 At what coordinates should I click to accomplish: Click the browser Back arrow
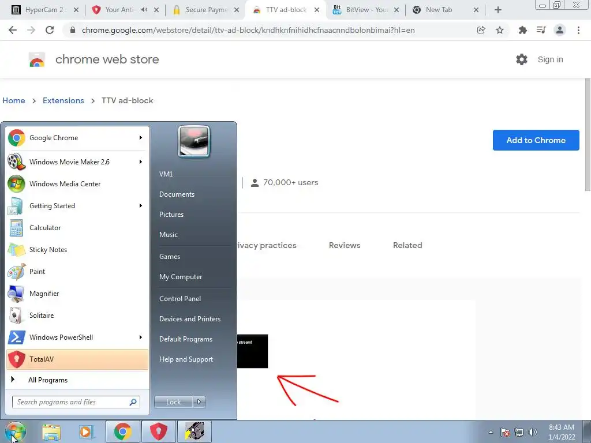coord(13,30)
